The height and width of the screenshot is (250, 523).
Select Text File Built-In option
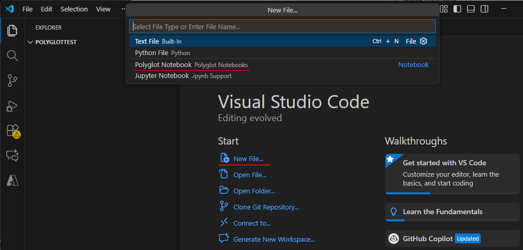tap(283, 41)
